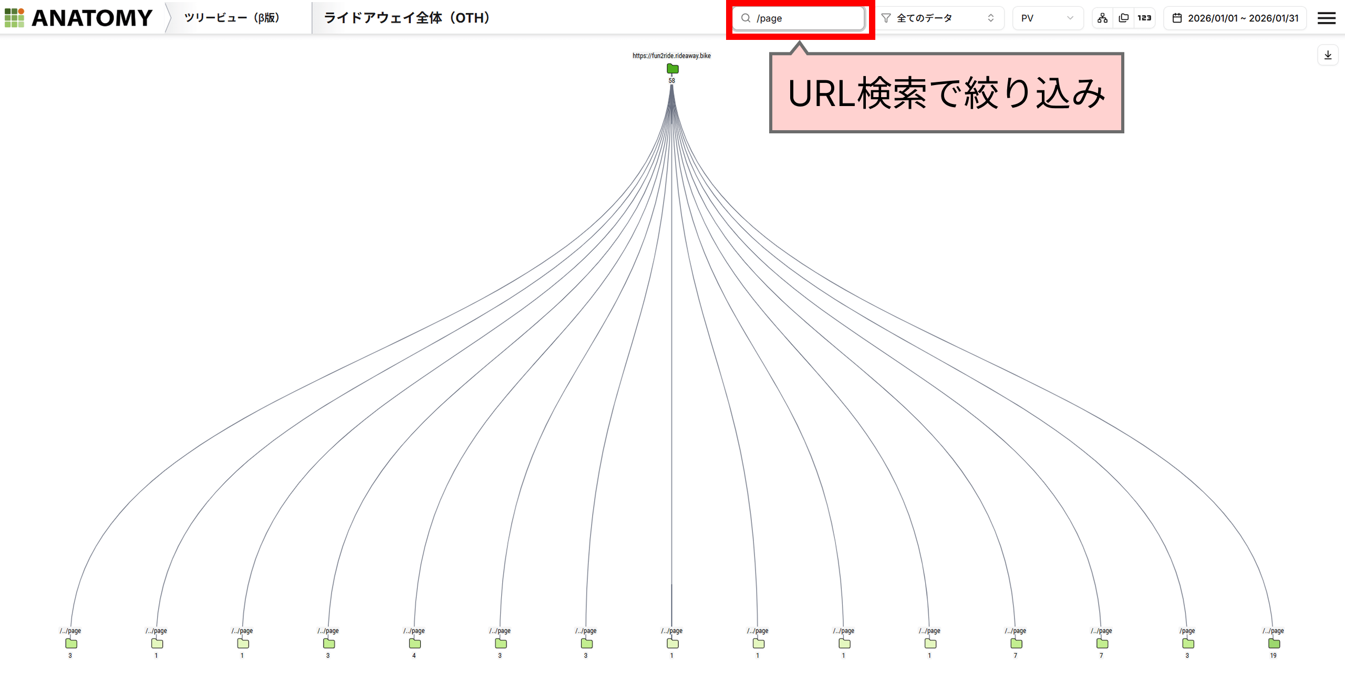Select the /../page folder showing 4
Image resolution: width=1345 pixels, height=673 pixels.
(415, 644)
